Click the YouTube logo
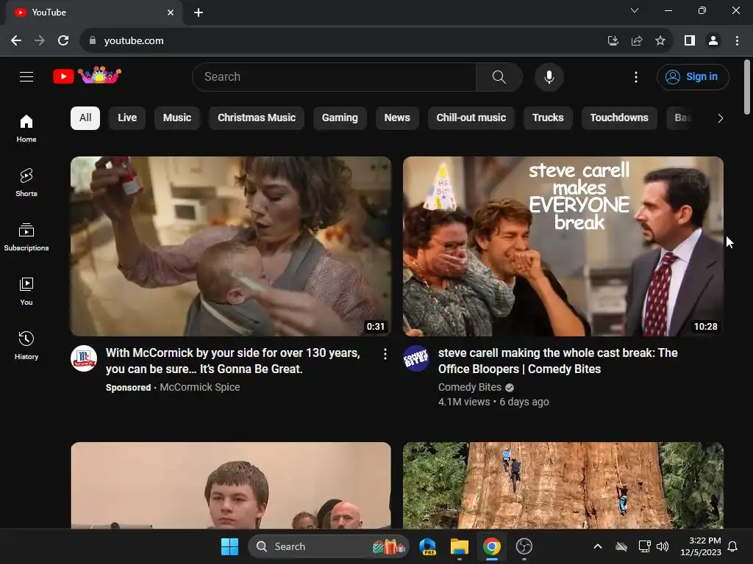This screenshot has height=564, width=753. (x=87, y=76)
